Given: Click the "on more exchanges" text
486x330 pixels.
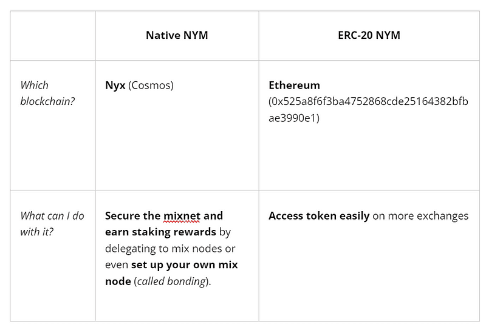Looking at the screenshot, I should coord(420,215).
